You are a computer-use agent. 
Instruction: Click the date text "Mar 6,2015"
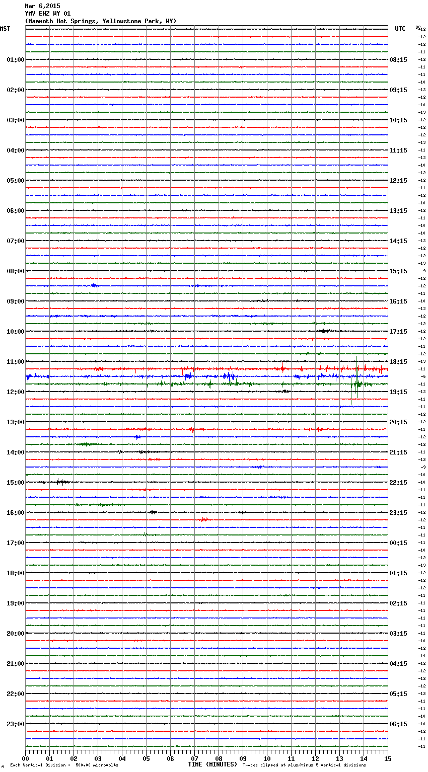point(42,6)
